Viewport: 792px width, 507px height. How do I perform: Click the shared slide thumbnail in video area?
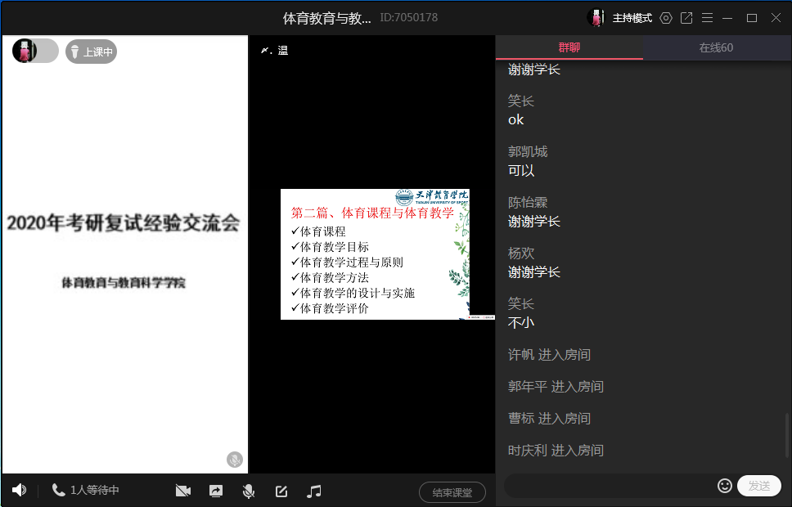375,254
